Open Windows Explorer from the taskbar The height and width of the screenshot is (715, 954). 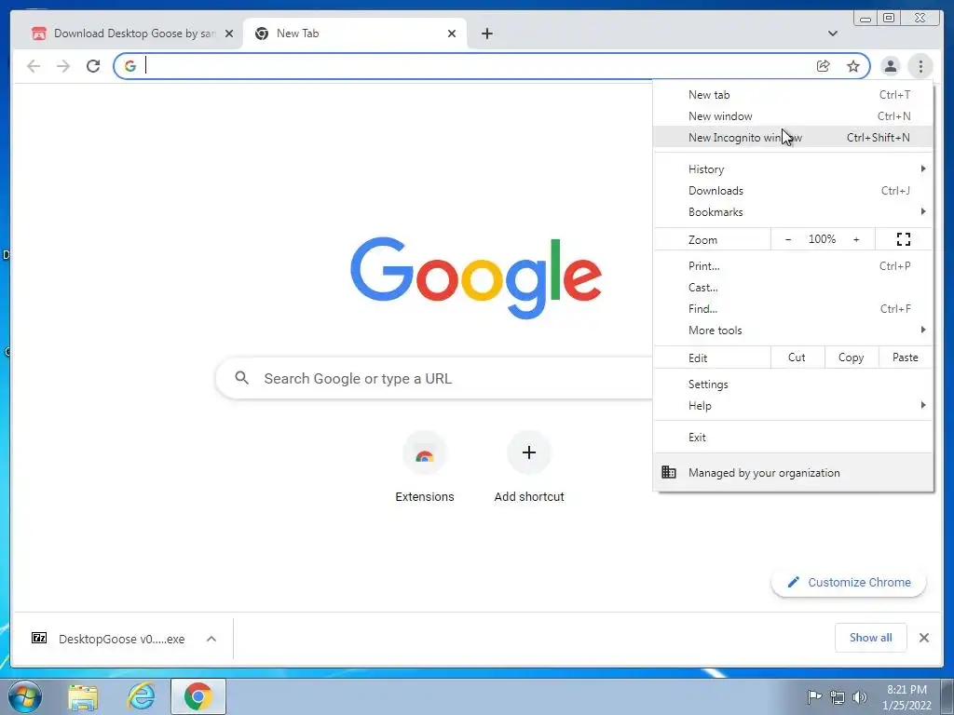pos(83,696)
